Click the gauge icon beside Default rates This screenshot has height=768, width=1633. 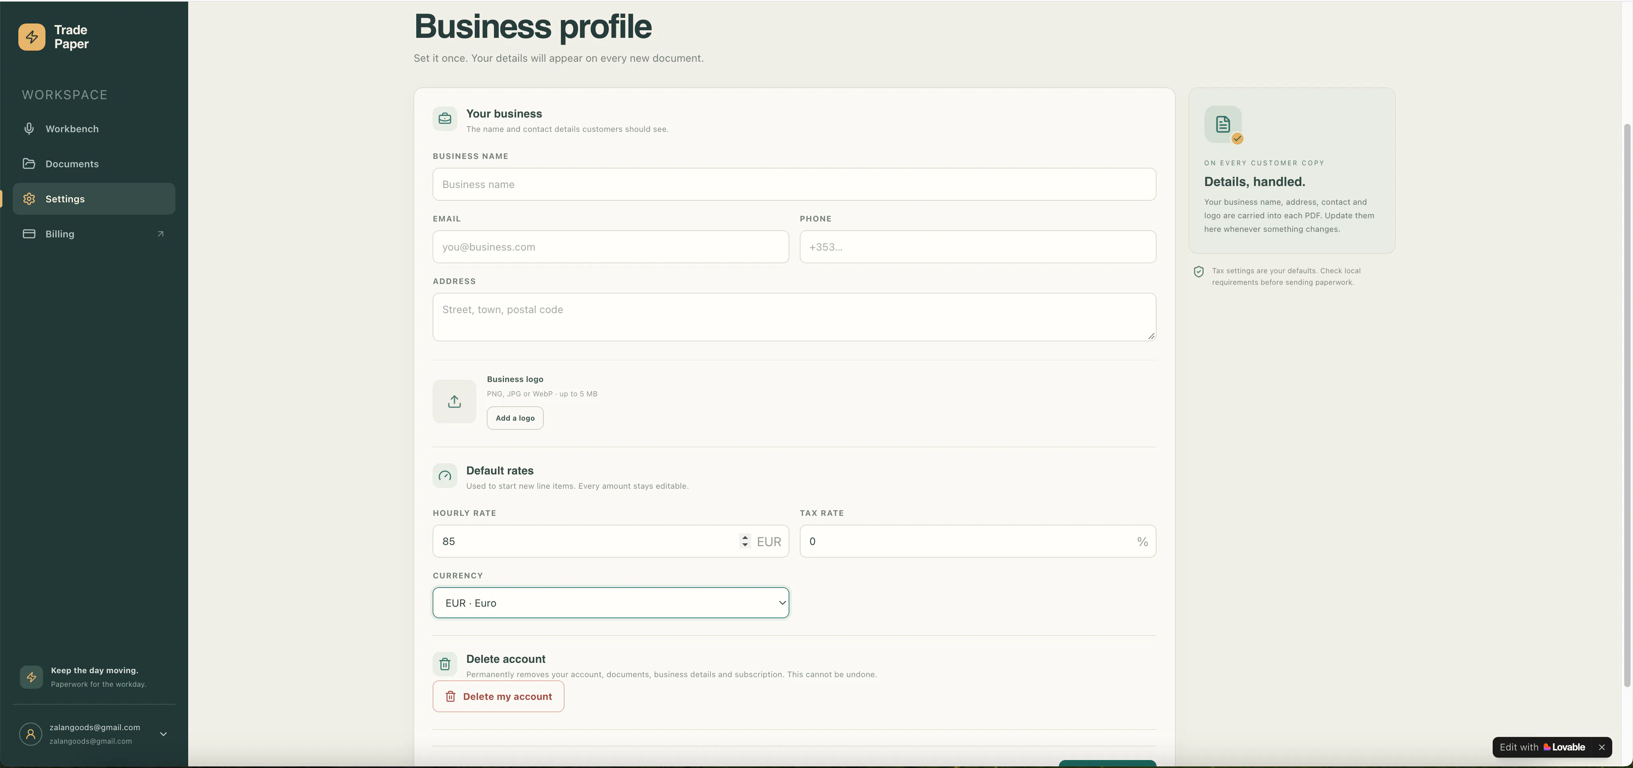(x=445, y=476)
